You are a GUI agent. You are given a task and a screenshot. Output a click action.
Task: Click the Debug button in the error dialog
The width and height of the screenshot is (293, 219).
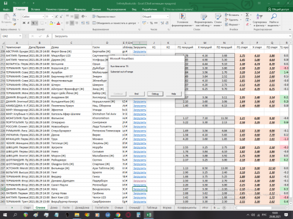[155, 94]
